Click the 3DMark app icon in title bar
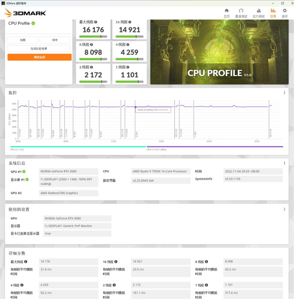Screen dimensions: 294x299 3,3
